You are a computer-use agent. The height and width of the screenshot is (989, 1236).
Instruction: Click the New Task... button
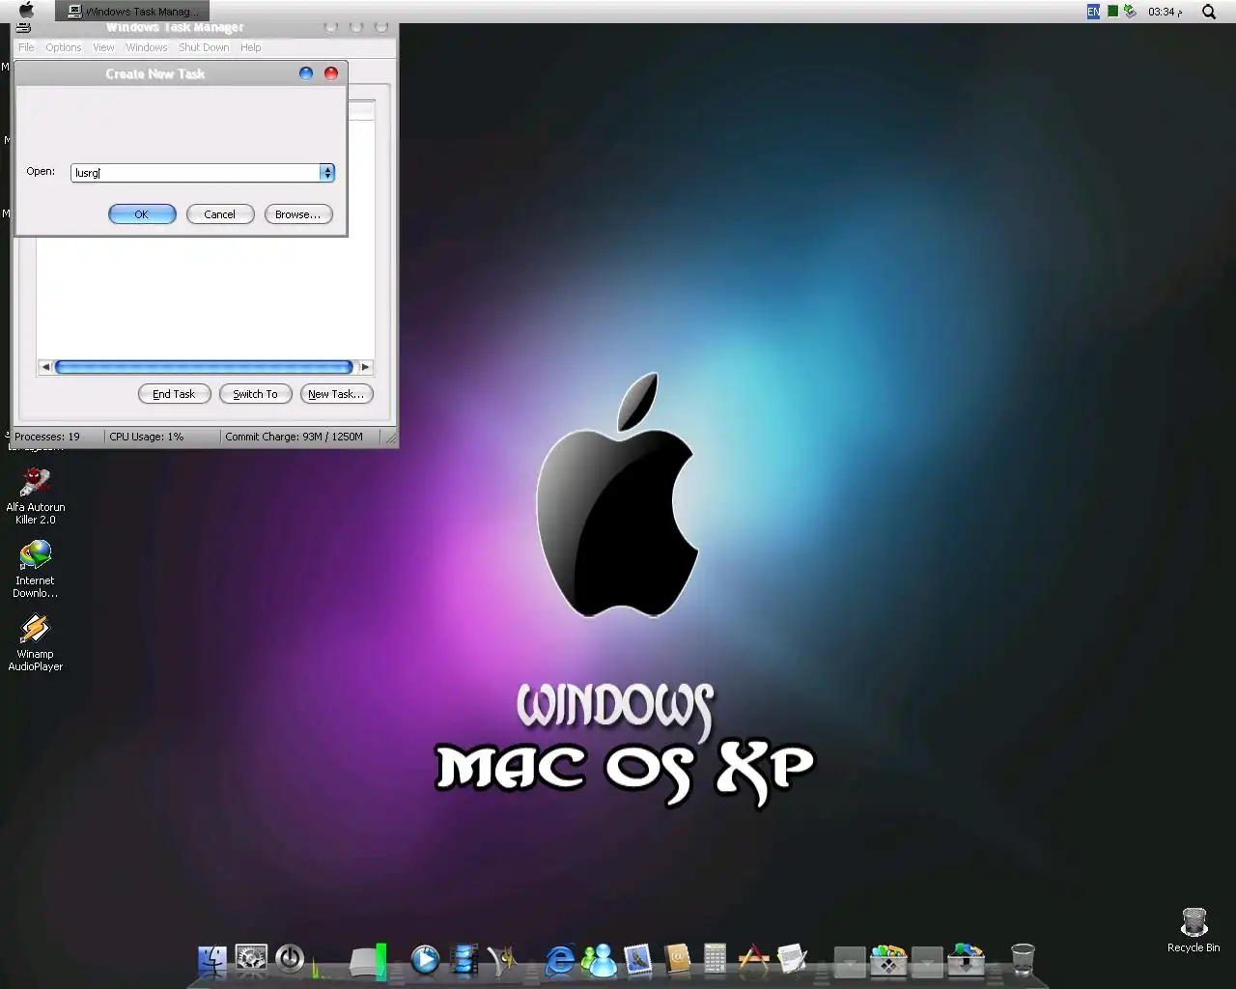tap(336, 394)
